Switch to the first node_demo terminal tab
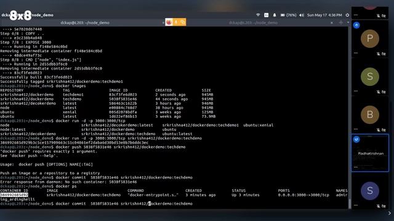The image size is (394, 221). (x=85, y=23)
